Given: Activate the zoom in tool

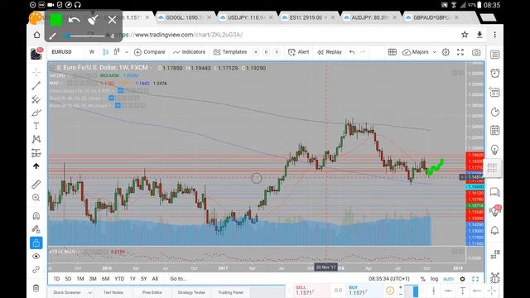Looking at the screenshot, I should coord(36,198).
